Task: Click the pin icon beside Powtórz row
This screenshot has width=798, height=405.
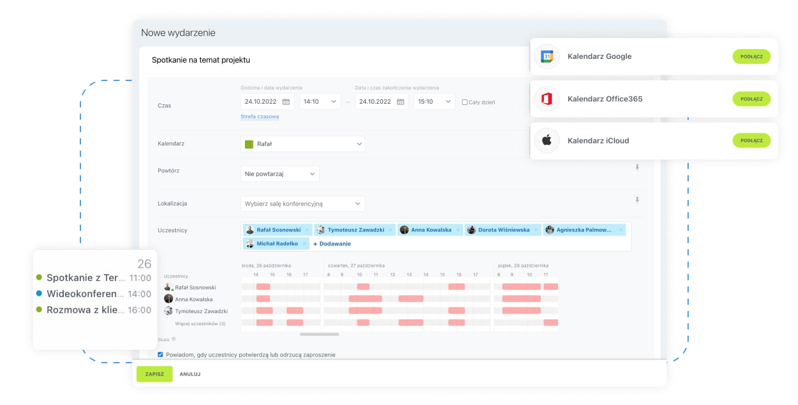Action: tap(637, 167)
